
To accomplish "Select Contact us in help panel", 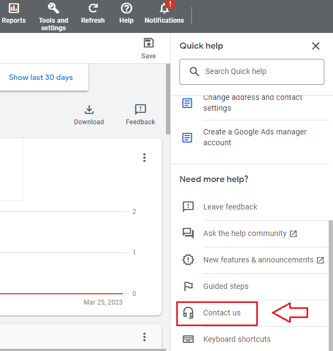I will click(222, 313).
